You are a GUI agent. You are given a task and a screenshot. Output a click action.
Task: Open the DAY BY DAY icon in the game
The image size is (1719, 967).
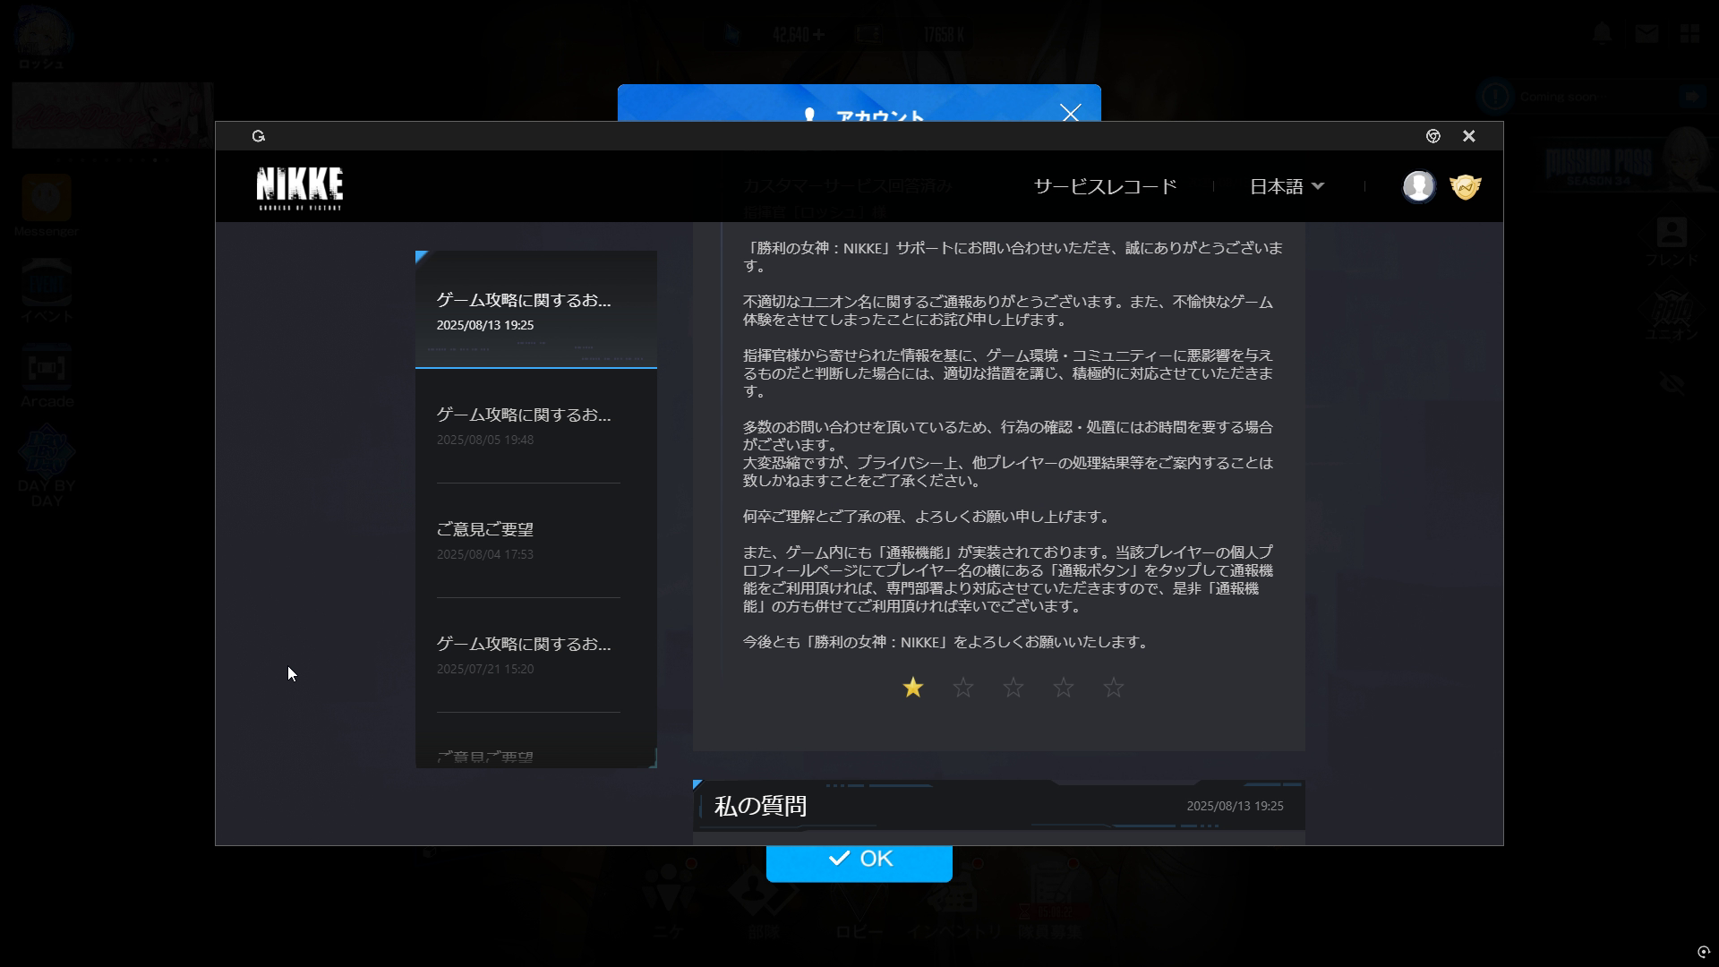(47, 466)
